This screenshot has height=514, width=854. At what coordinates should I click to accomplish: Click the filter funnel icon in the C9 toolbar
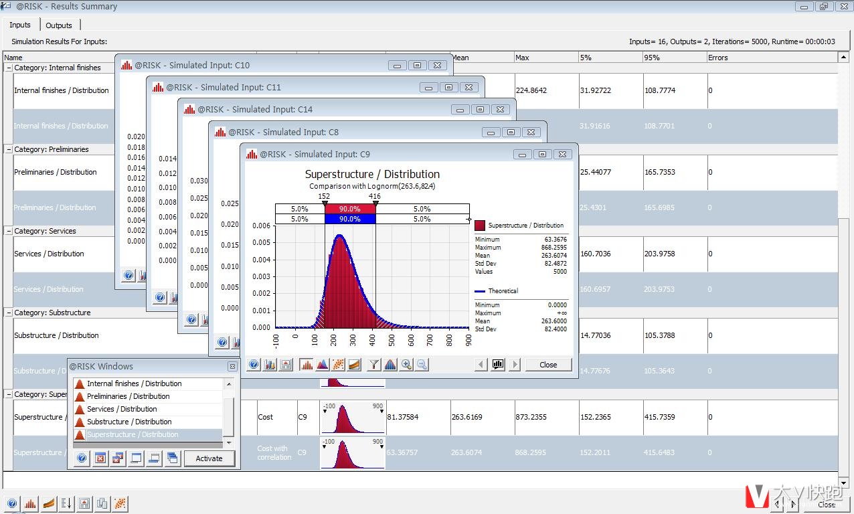(x=373, y=365)
